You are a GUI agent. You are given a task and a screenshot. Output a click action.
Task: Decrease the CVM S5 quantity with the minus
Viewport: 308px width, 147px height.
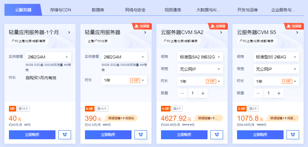[x=258, y=93]
